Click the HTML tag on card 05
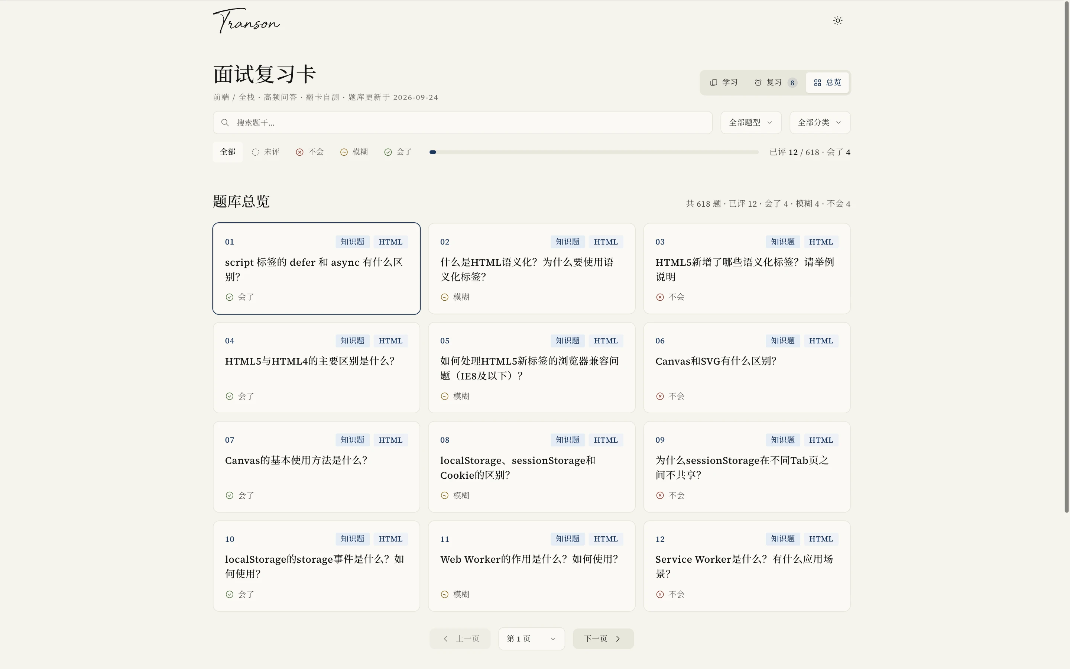The height and width of the screenshot is (669, 1070). [x=606, y=341]
